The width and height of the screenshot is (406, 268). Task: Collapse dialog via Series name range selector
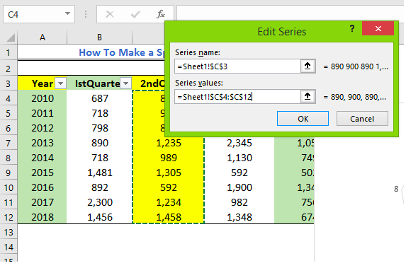pyautogui.click(x=308, y=66)
